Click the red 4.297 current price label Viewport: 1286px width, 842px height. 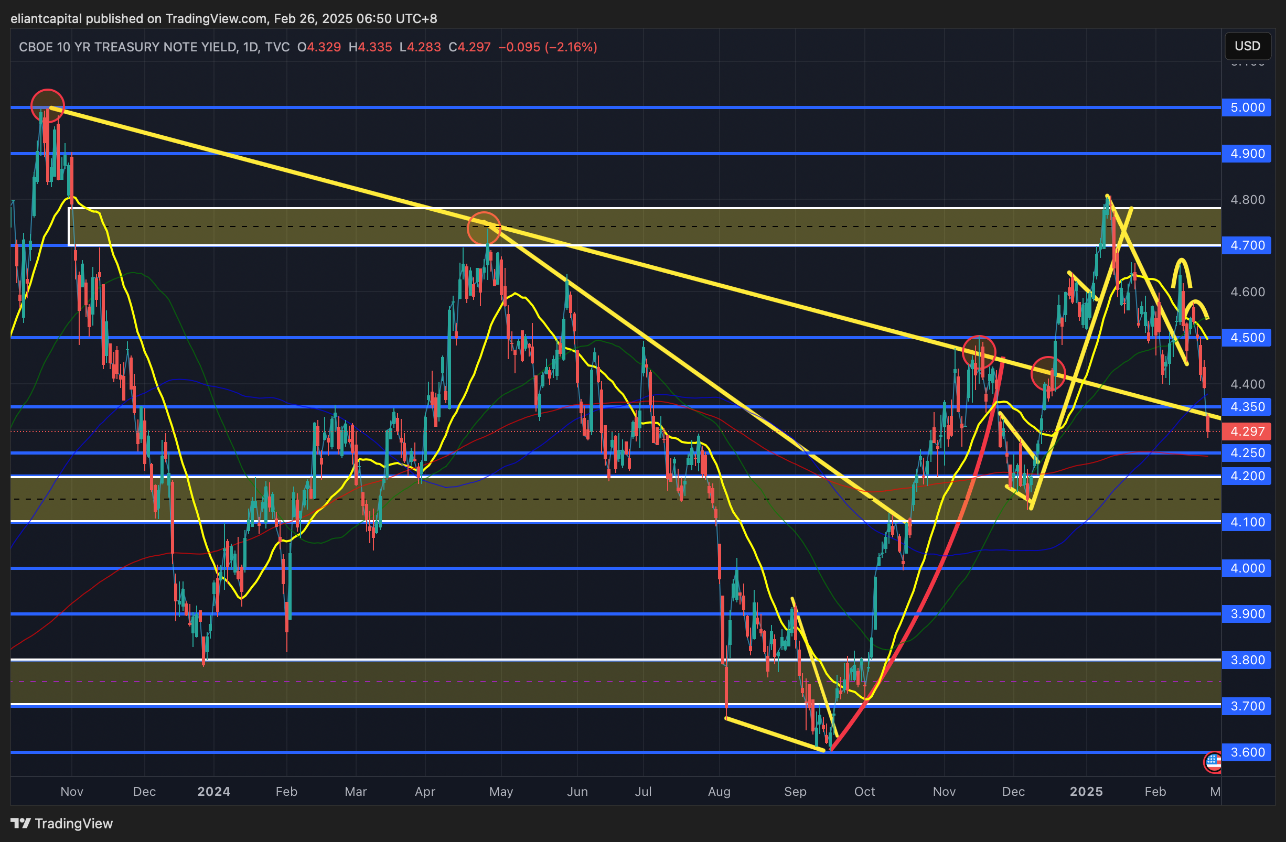point(1247,431)
